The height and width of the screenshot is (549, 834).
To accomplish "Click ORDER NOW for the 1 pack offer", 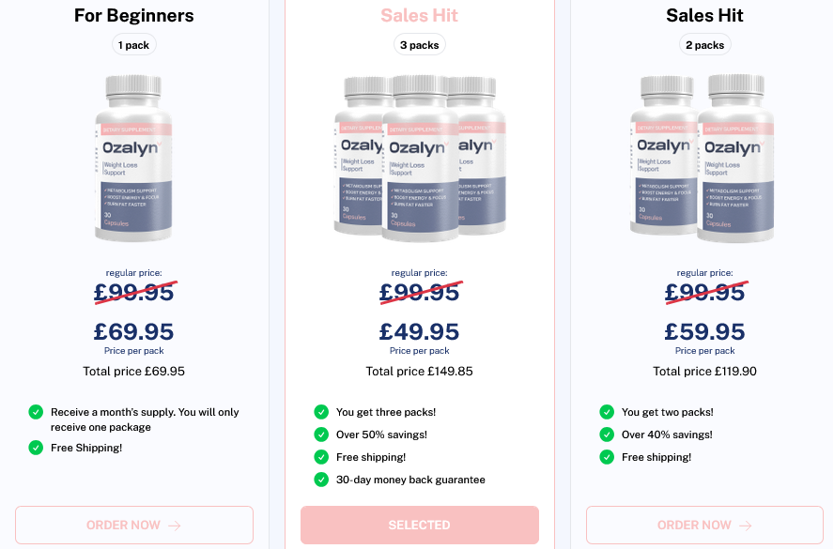I will point(134,526).
